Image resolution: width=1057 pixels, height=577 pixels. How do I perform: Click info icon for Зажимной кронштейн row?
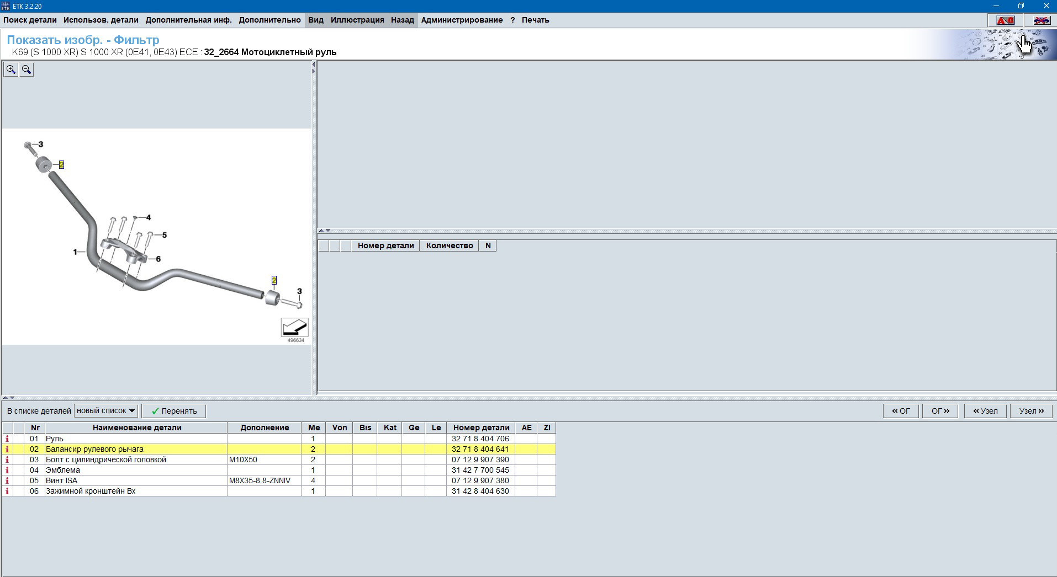click(x=7, y=491)
